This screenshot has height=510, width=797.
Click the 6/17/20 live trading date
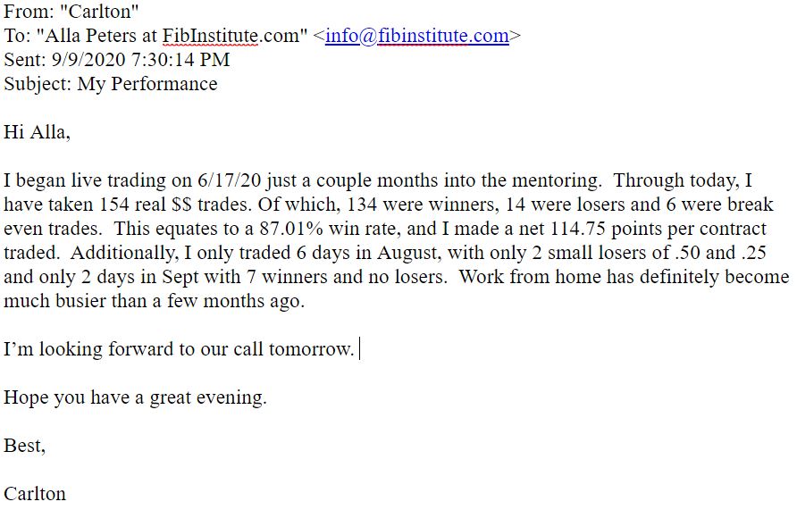tap(230, 180)
